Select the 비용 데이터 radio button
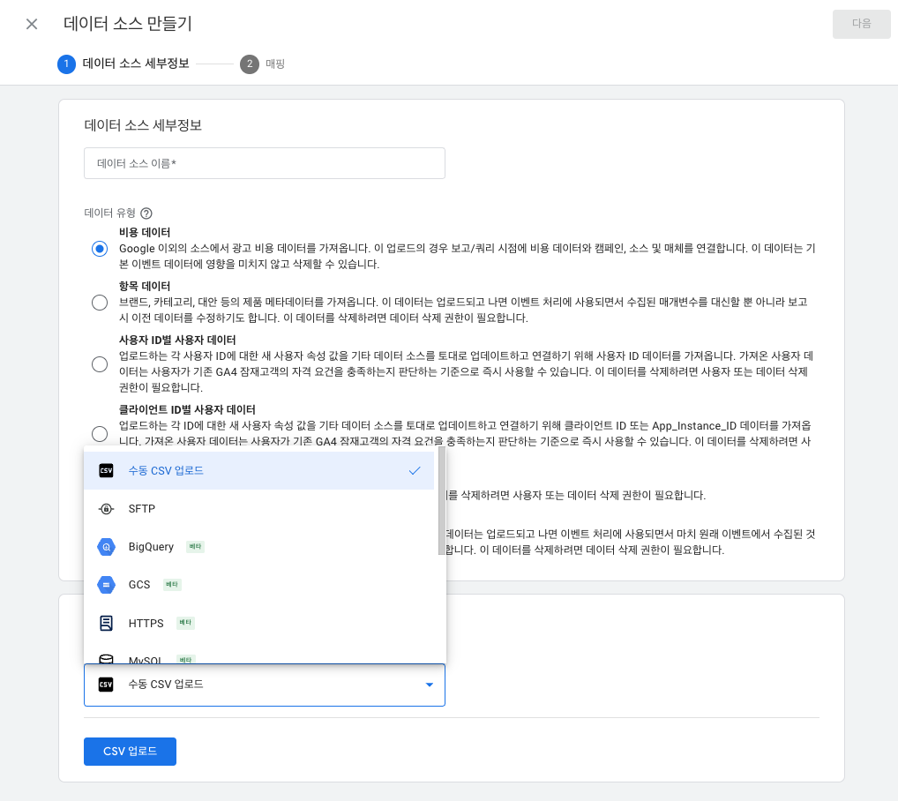 pyautogui.click(x=100, y=249)
